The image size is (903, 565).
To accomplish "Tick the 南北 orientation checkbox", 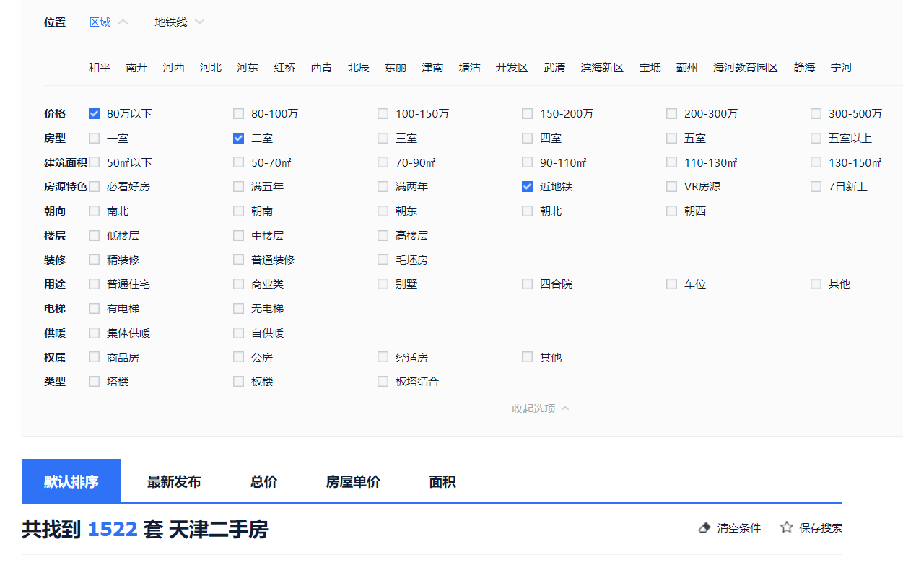I will (94, 211).
